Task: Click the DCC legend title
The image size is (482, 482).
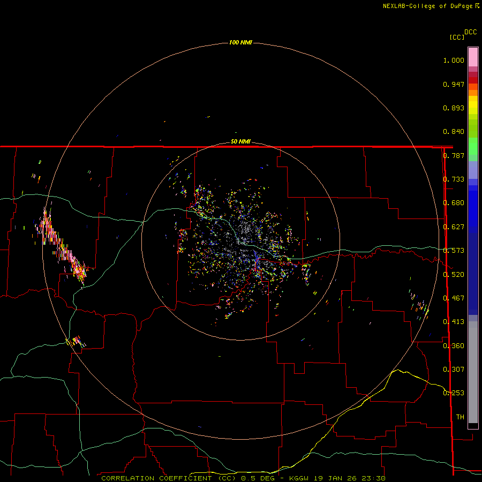Action: (x=470, y=32)
